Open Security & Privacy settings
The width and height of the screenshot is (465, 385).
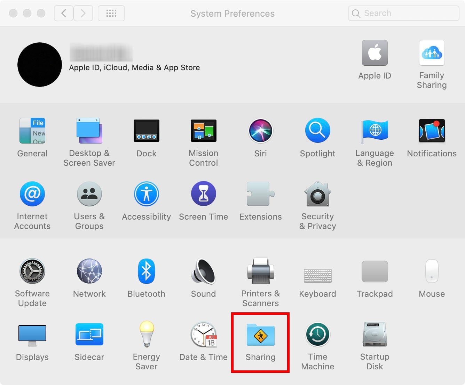(317, 194)
